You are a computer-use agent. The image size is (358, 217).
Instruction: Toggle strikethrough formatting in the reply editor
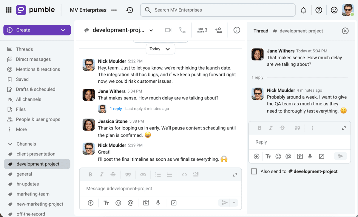[x=282, y=128]
